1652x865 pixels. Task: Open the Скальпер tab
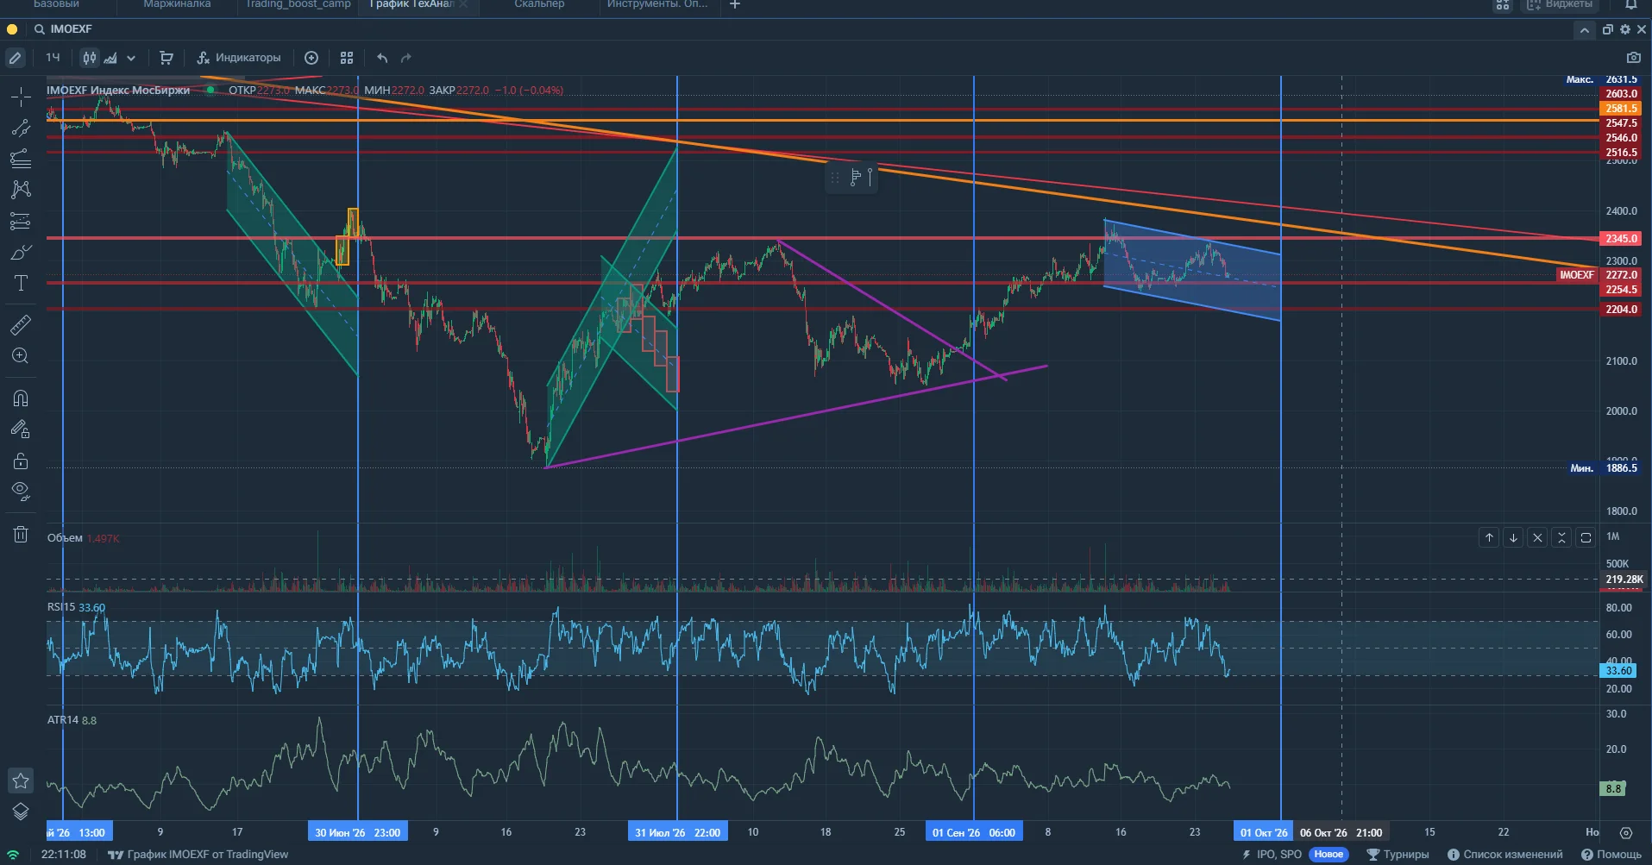coord(539,4)
